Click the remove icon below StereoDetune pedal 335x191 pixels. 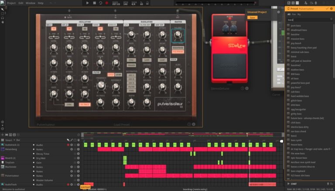pos(247,88)
